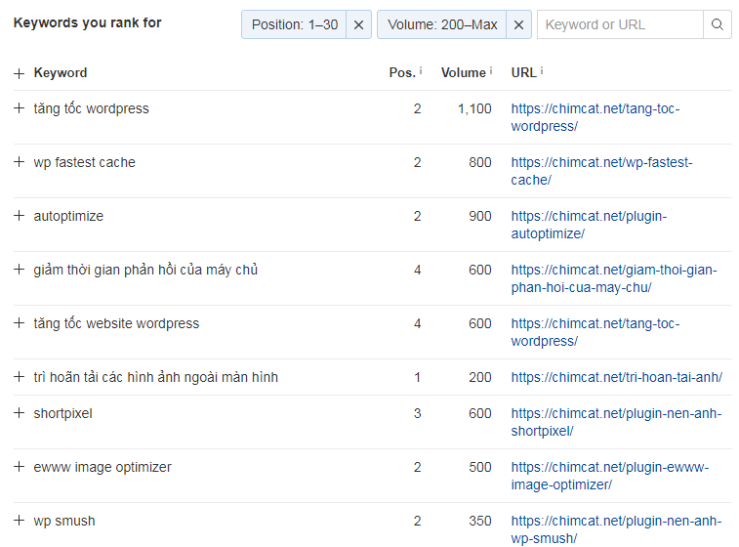Screen dimensions: 739x547
Task: Sort by the Pos. column header
Action: pyautogui.click(x=401, y=73)
